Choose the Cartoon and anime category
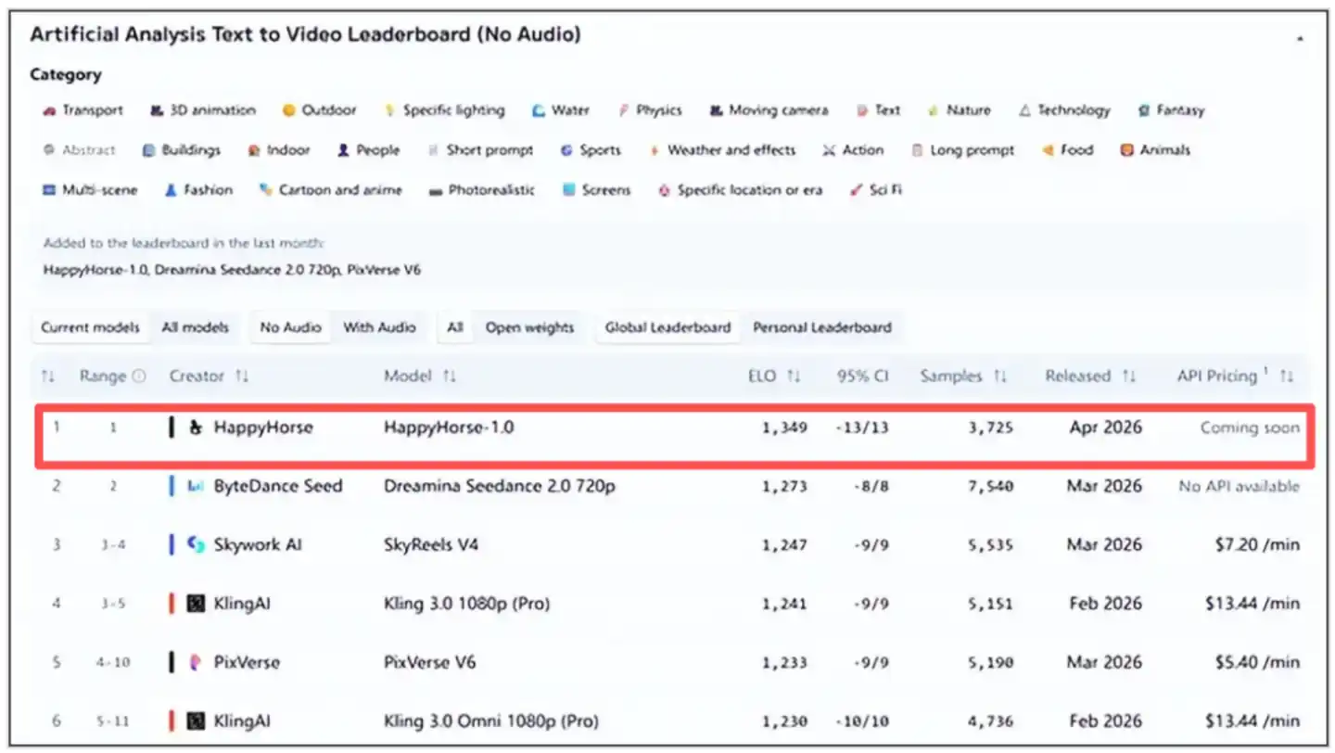 [x=331, y=190]
